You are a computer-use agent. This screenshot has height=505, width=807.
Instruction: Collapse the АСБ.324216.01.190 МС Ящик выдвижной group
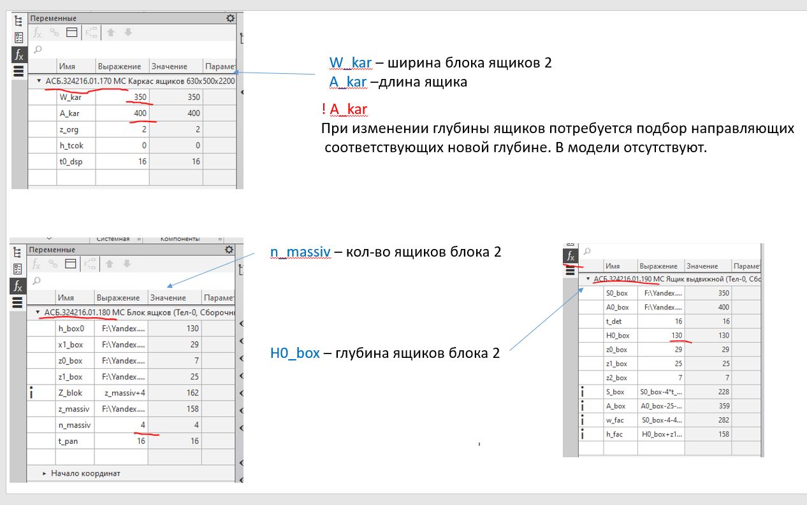click(588, 279)
